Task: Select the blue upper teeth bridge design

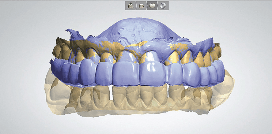Action: tap(137, 73)
